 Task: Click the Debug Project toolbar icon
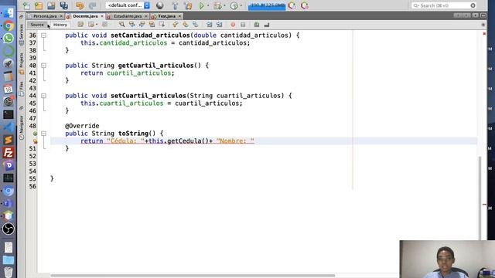tap(217, 5)
